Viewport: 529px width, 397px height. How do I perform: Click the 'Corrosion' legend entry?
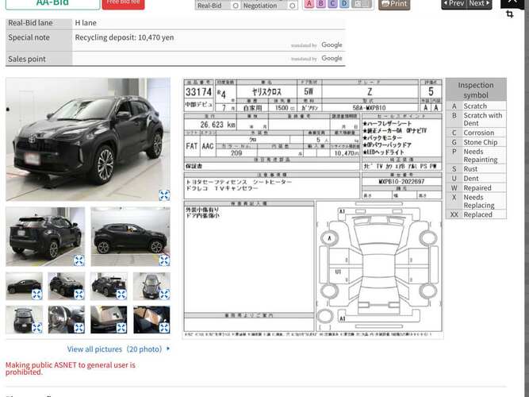(478, 133)
